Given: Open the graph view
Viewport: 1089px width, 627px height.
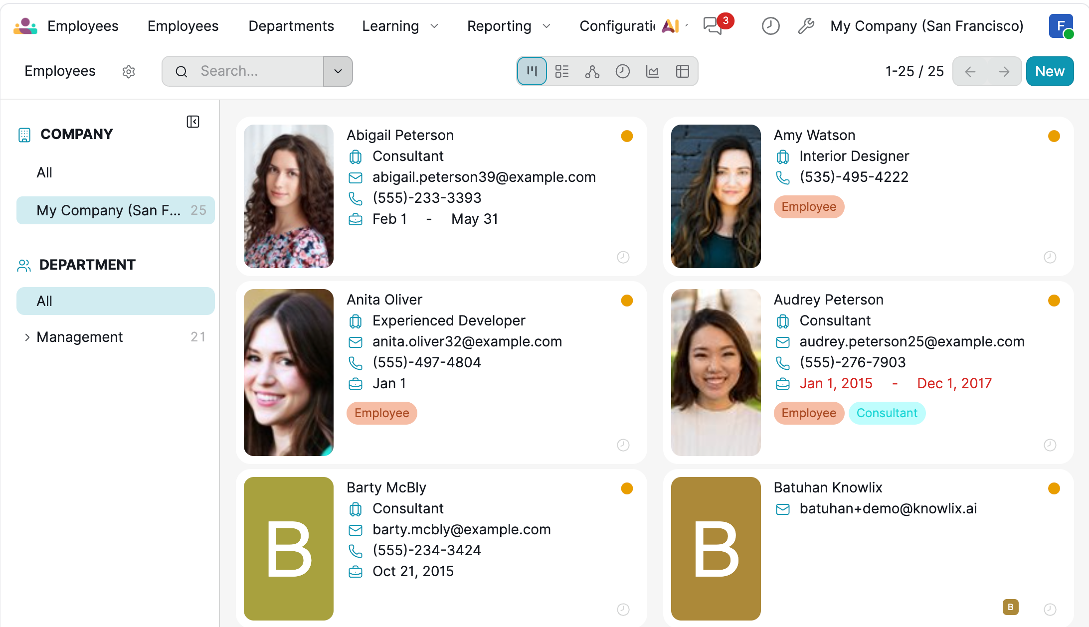Looking at the screenshot, I should tap(652, 71).
